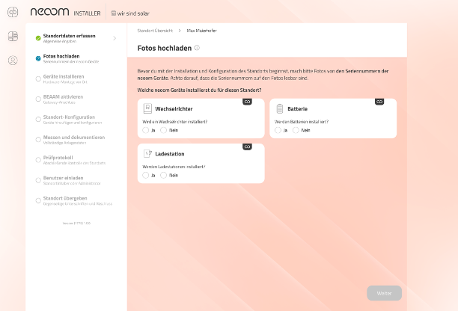Open the Prüfprotokoll step
458x311 pixels.
point(76,160)
